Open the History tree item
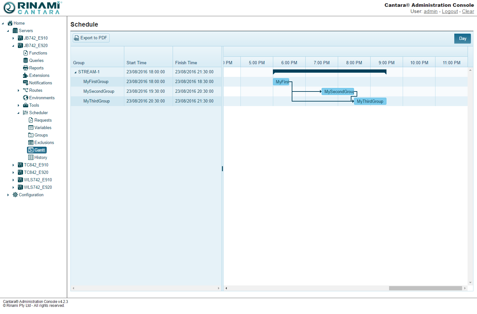 pos(41,157)
